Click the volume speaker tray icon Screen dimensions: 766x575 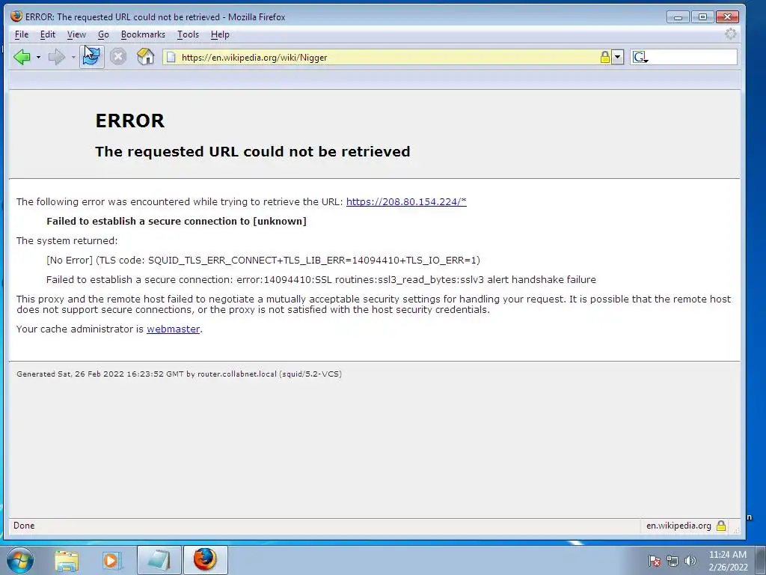click(x=690, y=561)
